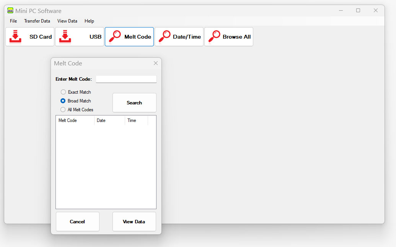Image resolution: width=396 pixels, height=247 pixels.
Task: Select the Broad Match radio option
Action: tap(63, 101)
